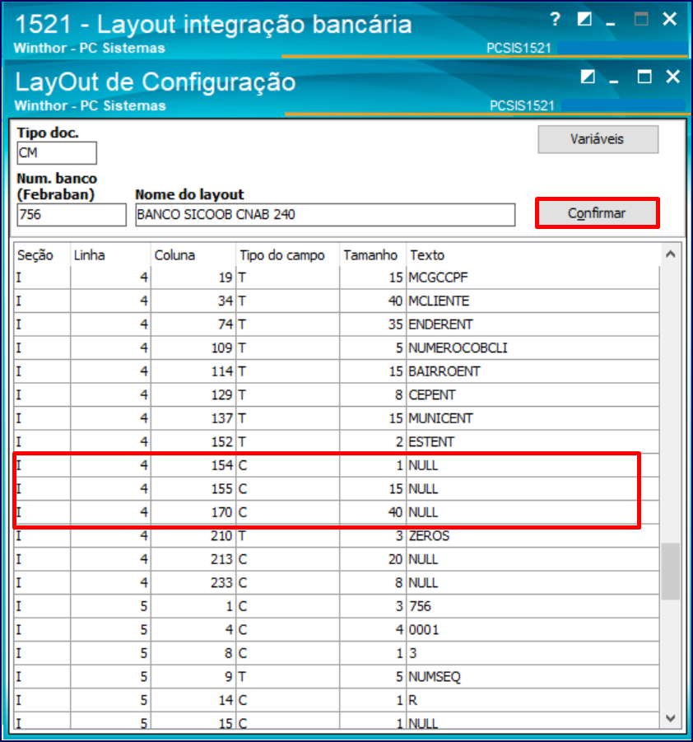Select the CEPENT text cell

(x=533, y=395)
